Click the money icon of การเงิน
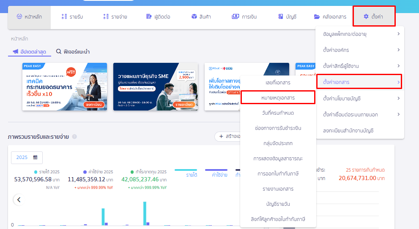The height and width of the screenshot is (229, 419). (x=236, y=16)
